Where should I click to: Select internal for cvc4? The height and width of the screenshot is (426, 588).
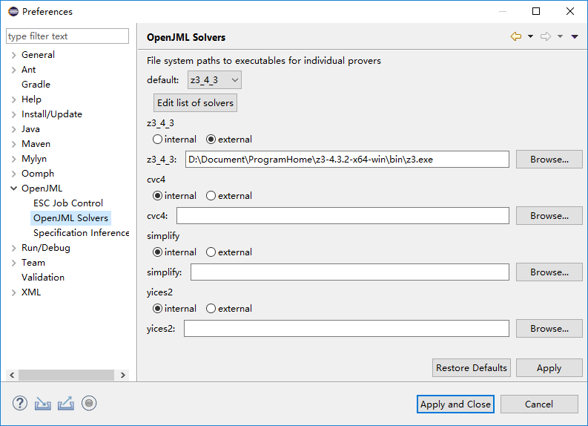(157, 195)
